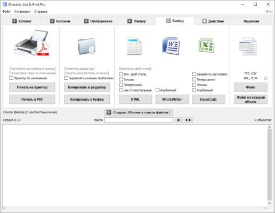Open Настройки заголовка и границ link

coord(33,69)
